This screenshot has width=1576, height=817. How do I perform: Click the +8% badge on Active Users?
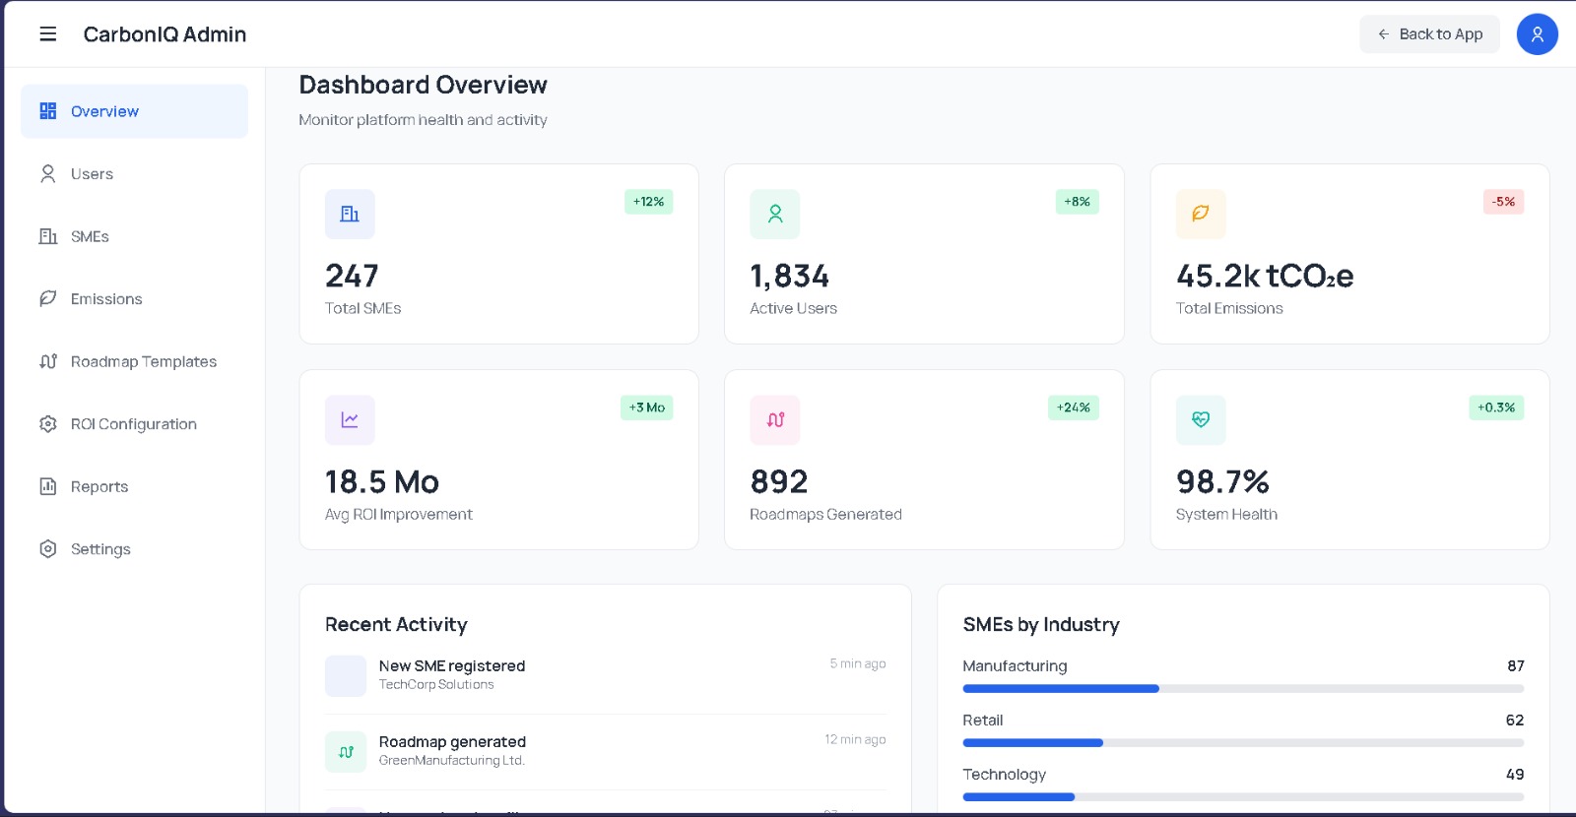pos(1077,202)
